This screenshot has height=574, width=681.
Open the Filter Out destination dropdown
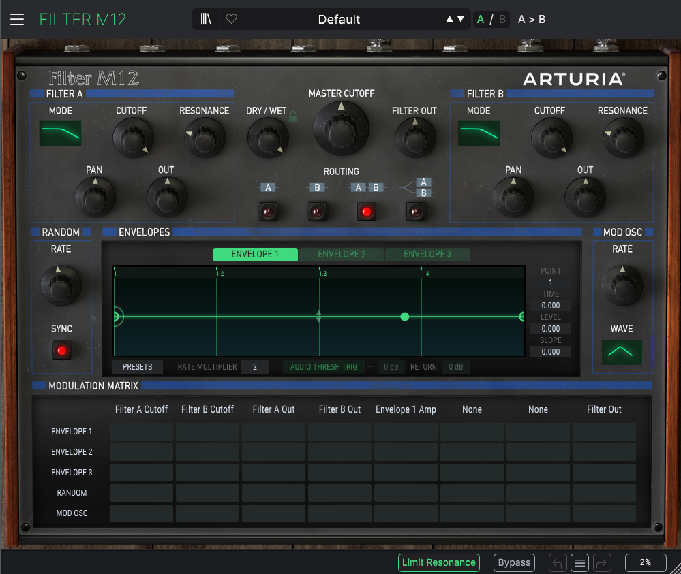tap(604, 409)
